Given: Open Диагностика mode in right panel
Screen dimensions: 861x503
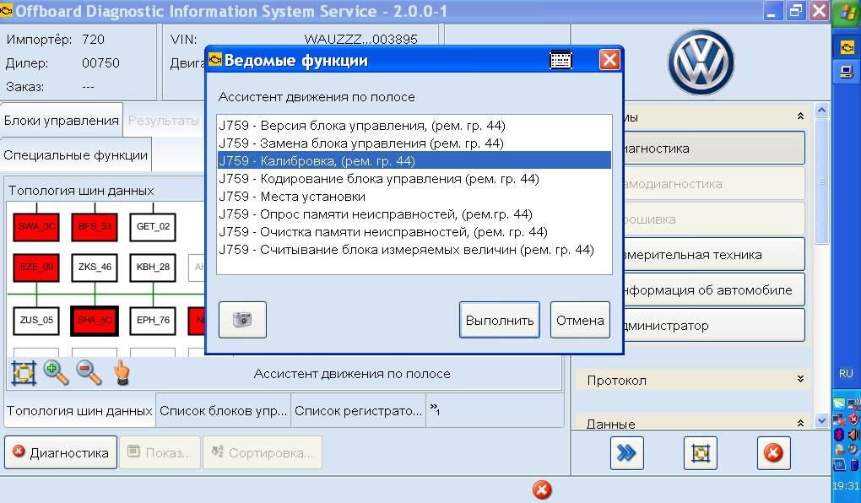Looking at the screenshot, I should 714,149.
